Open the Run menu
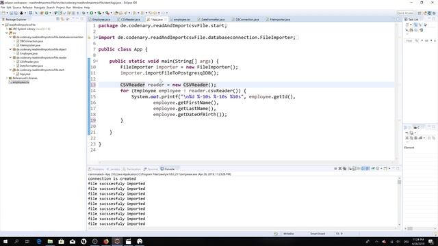Image resolution: width=438 pixels, height=246 pixels. click(68, 8)
